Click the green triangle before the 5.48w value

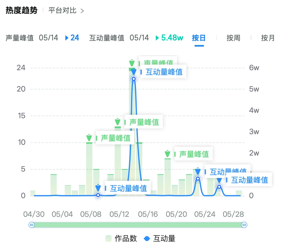[157, 38]
